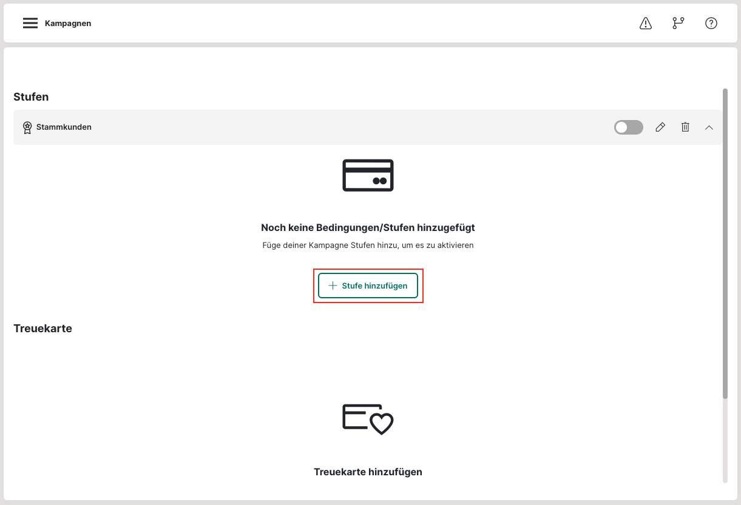Open help via question mark icon
Viewport: 741px width, 505px height.
tap(711, 24)
